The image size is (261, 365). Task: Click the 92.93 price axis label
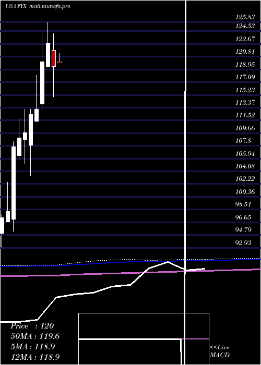[x=243, y=243]
